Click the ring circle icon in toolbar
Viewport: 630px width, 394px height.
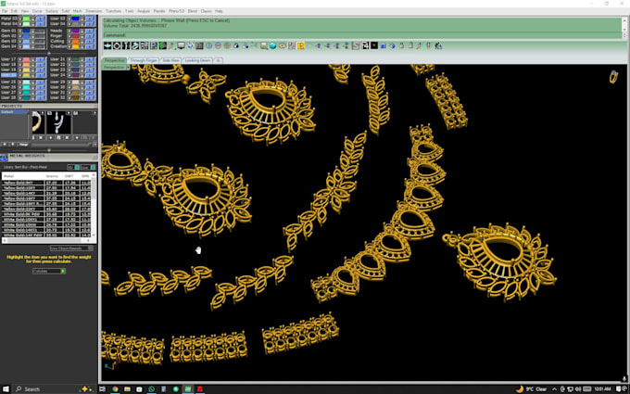pos(117,45)
